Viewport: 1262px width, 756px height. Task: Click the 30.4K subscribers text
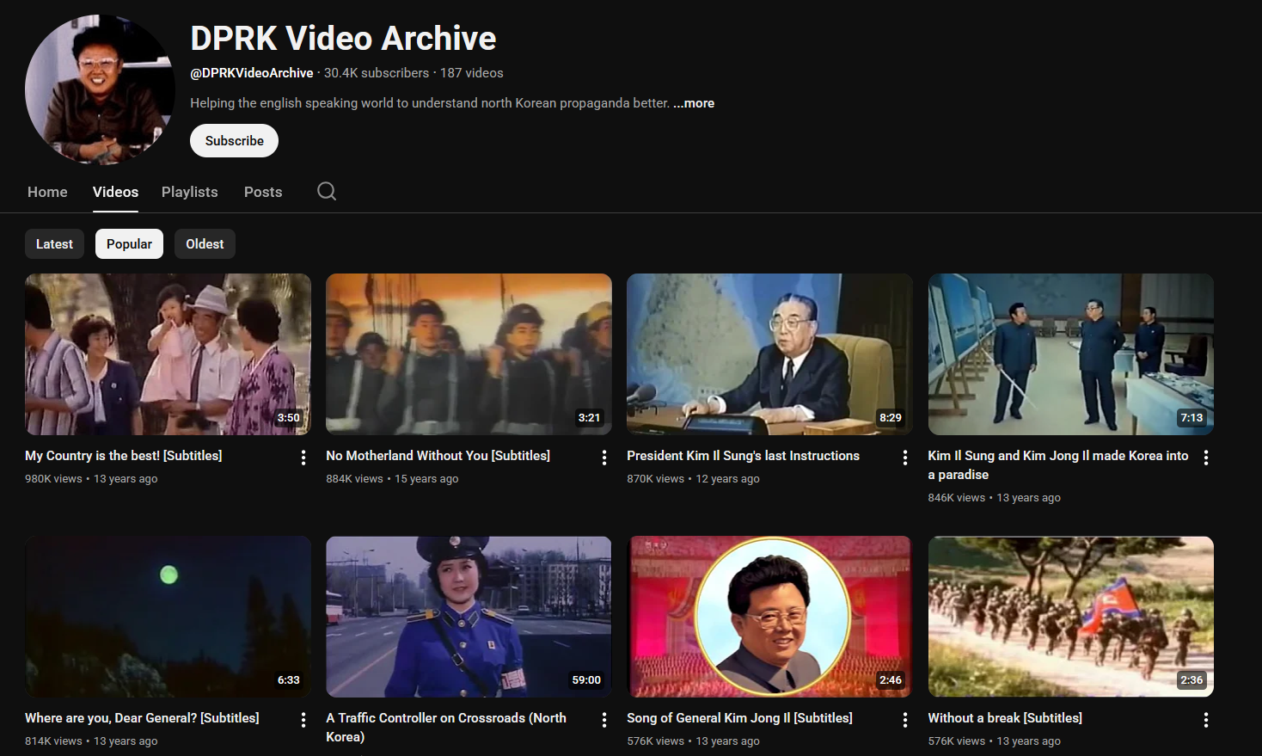(377, 73)
